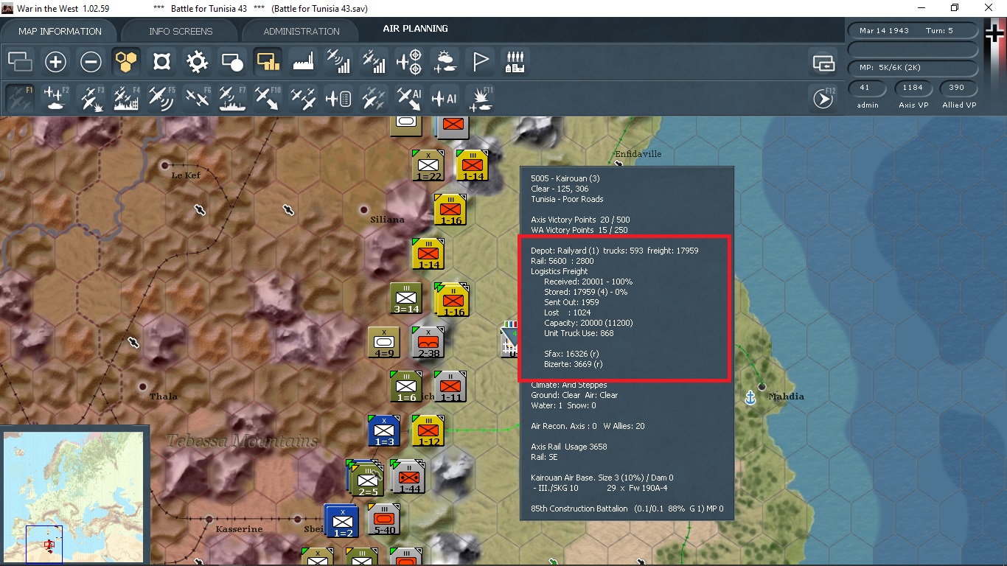Open the game preferences gear icon
This screenshot has height=566, width=1007.
tap(197, 62)
